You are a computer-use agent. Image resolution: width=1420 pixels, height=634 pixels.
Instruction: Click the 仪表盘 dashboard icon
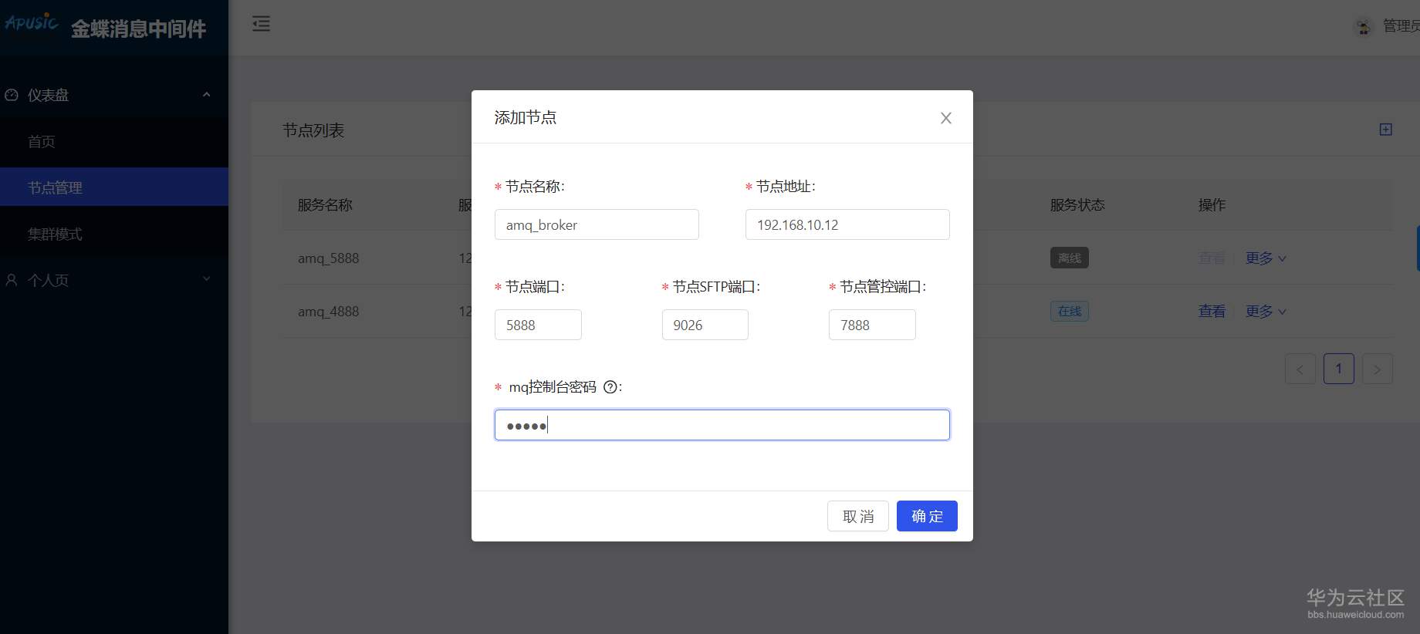pyautogui.click(x=12, y=95)
